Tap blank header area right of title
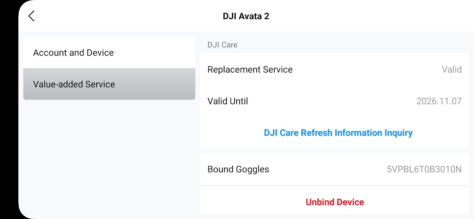This screenshot has width=474, height=219. 373,16
